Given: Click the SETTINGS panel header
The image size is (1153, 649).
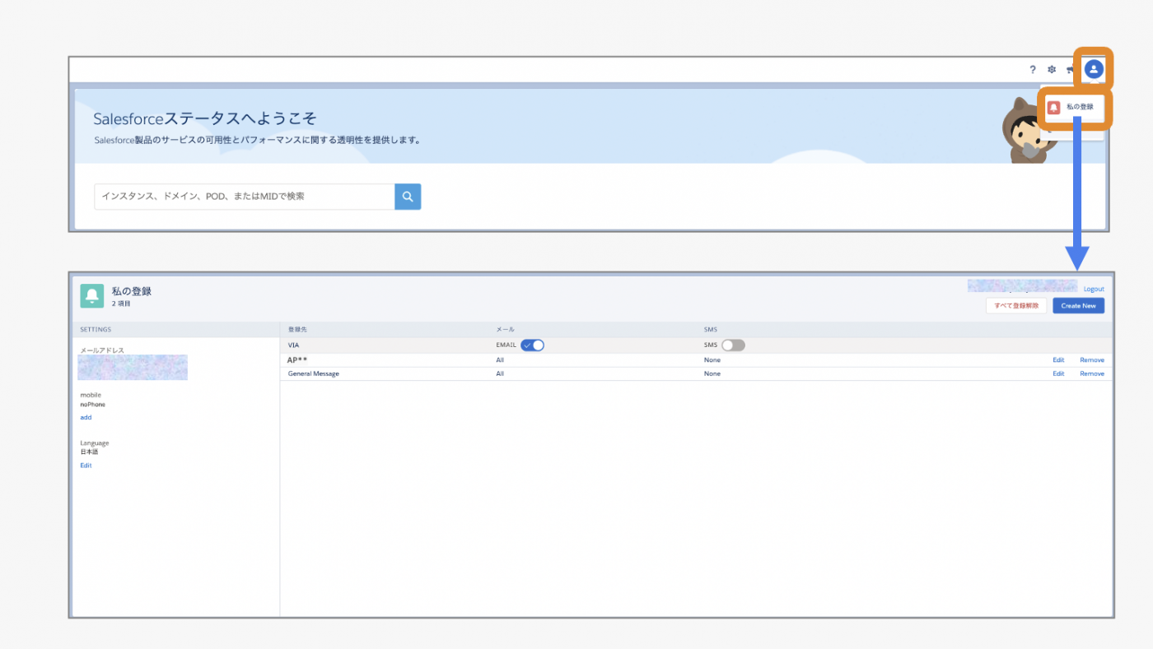Looking at the screenshot, I should (x=96, y=329).
